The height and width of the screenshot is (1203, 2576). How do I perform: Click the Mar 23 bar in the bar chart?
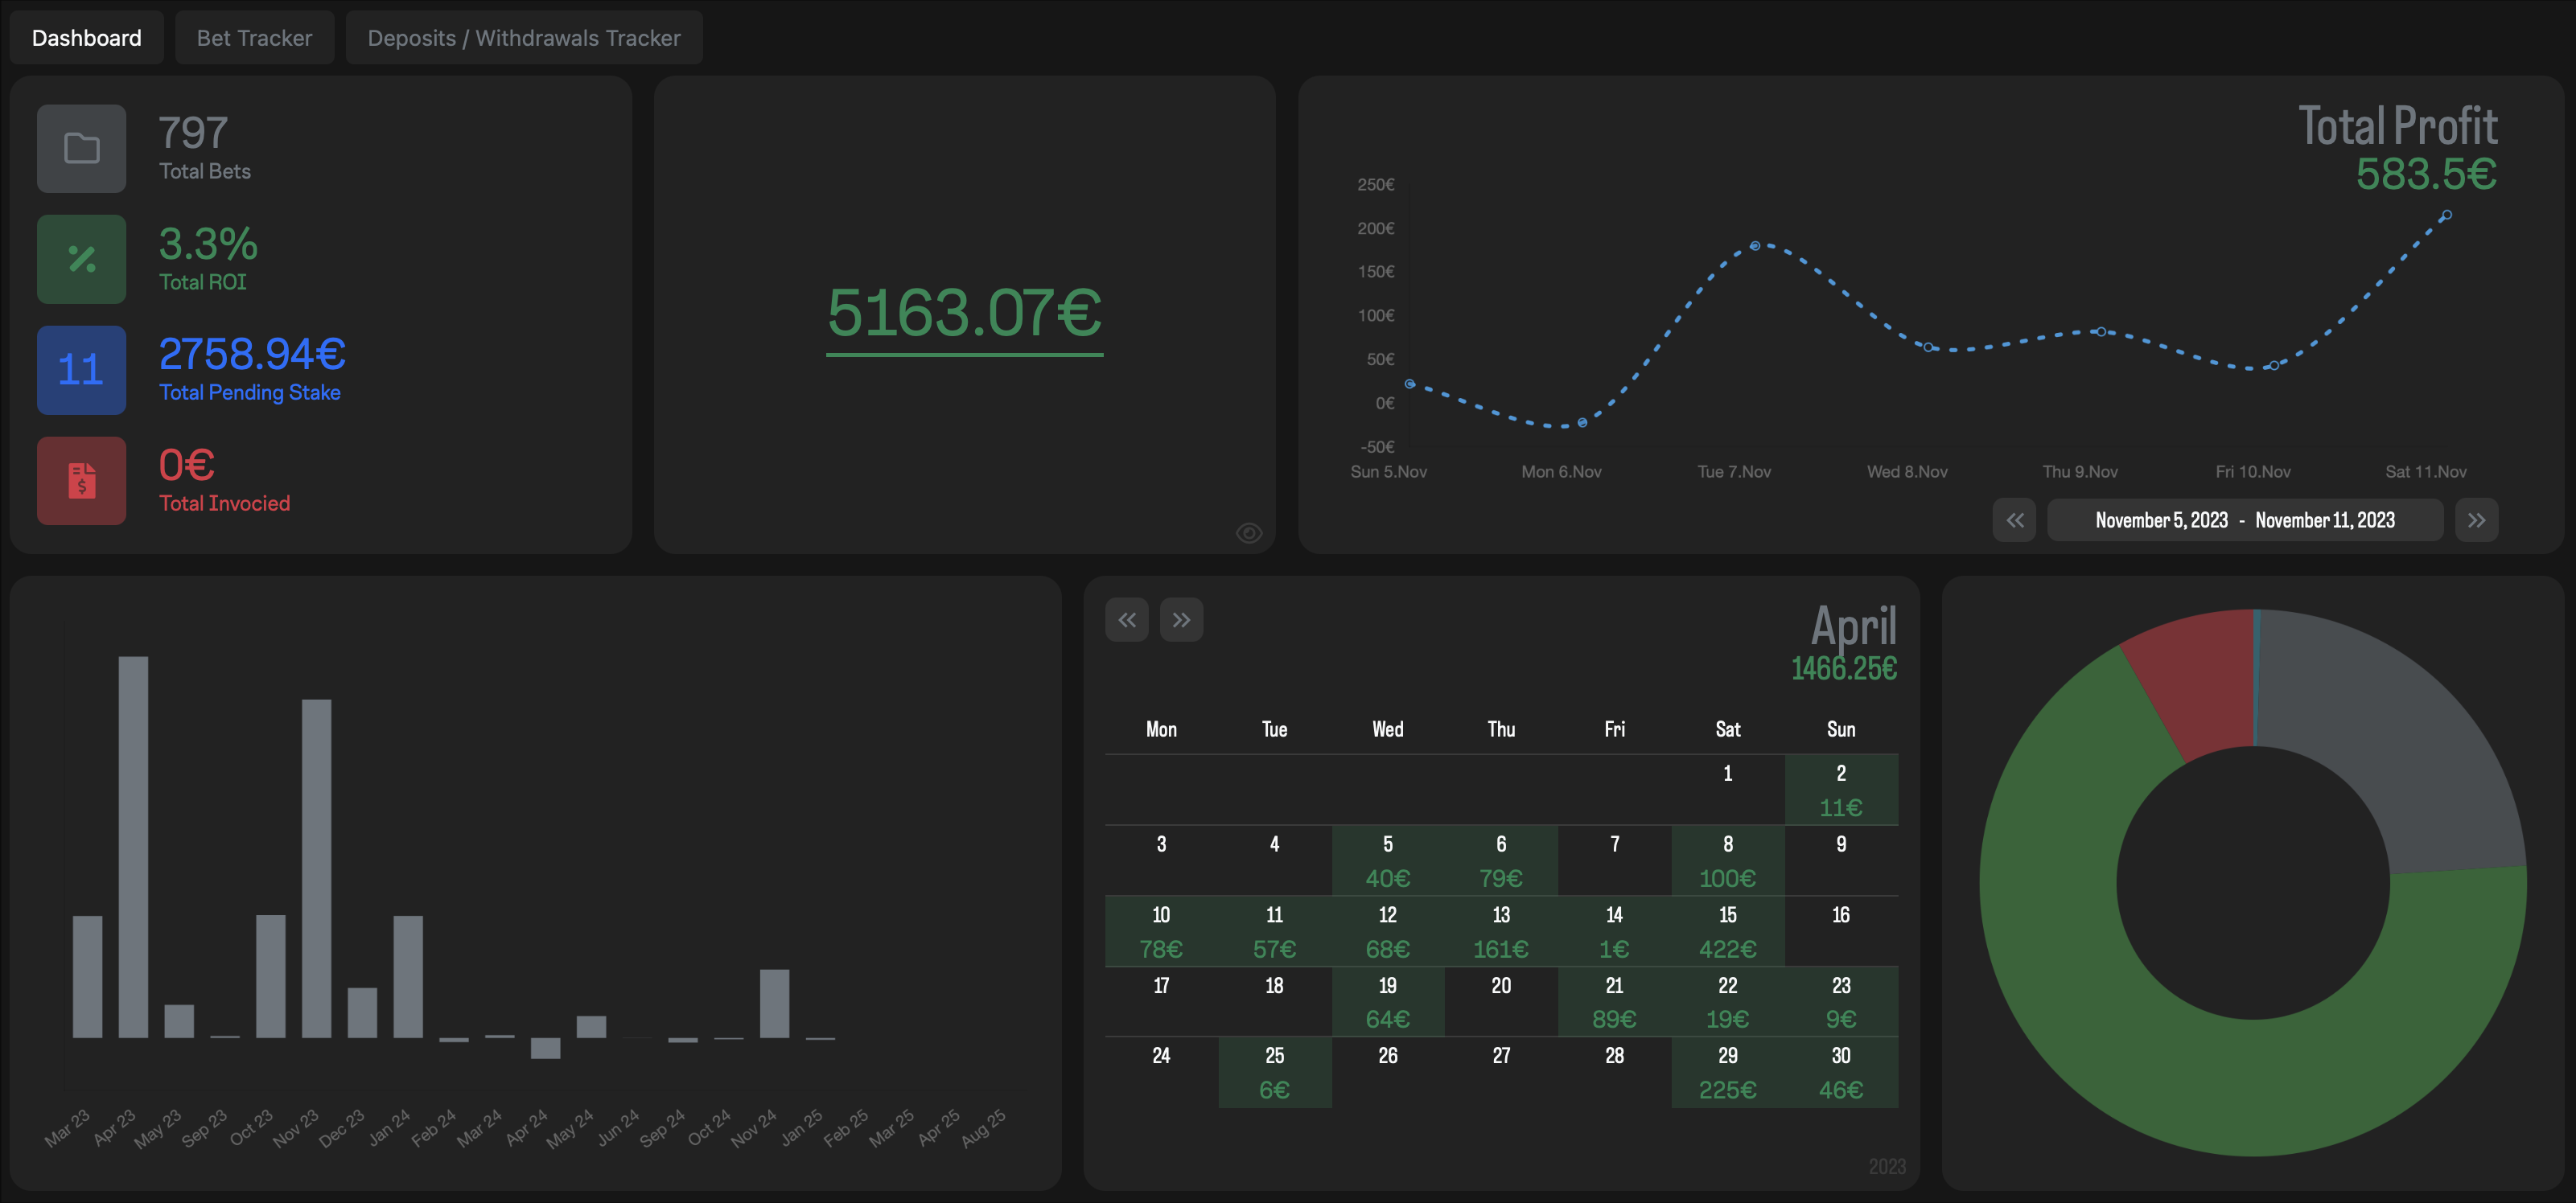pyautogui.click(x=87, y=976)
